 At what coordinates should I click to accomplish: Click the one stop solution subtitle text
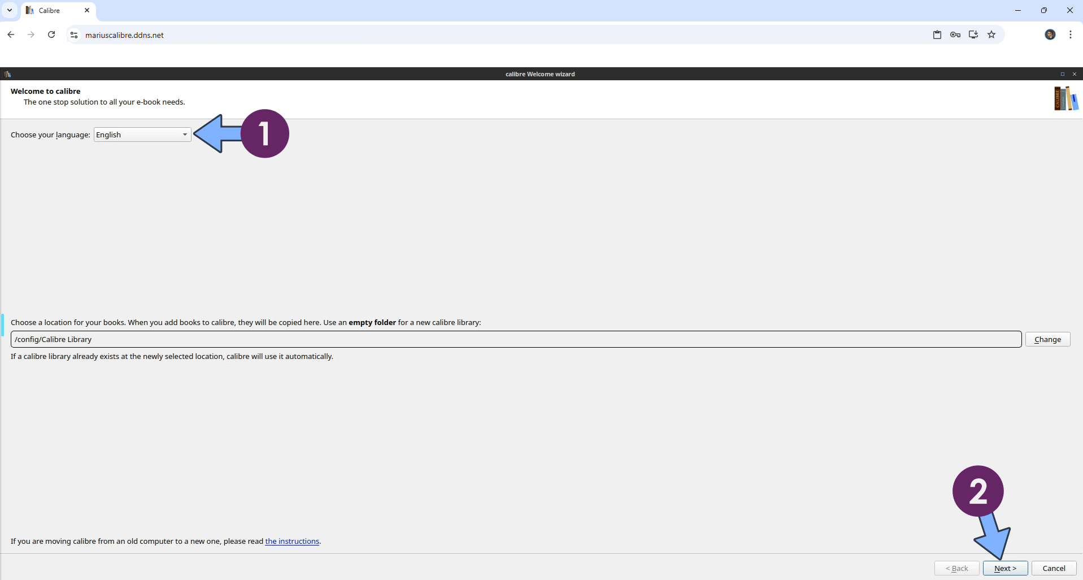click(105, 102)
